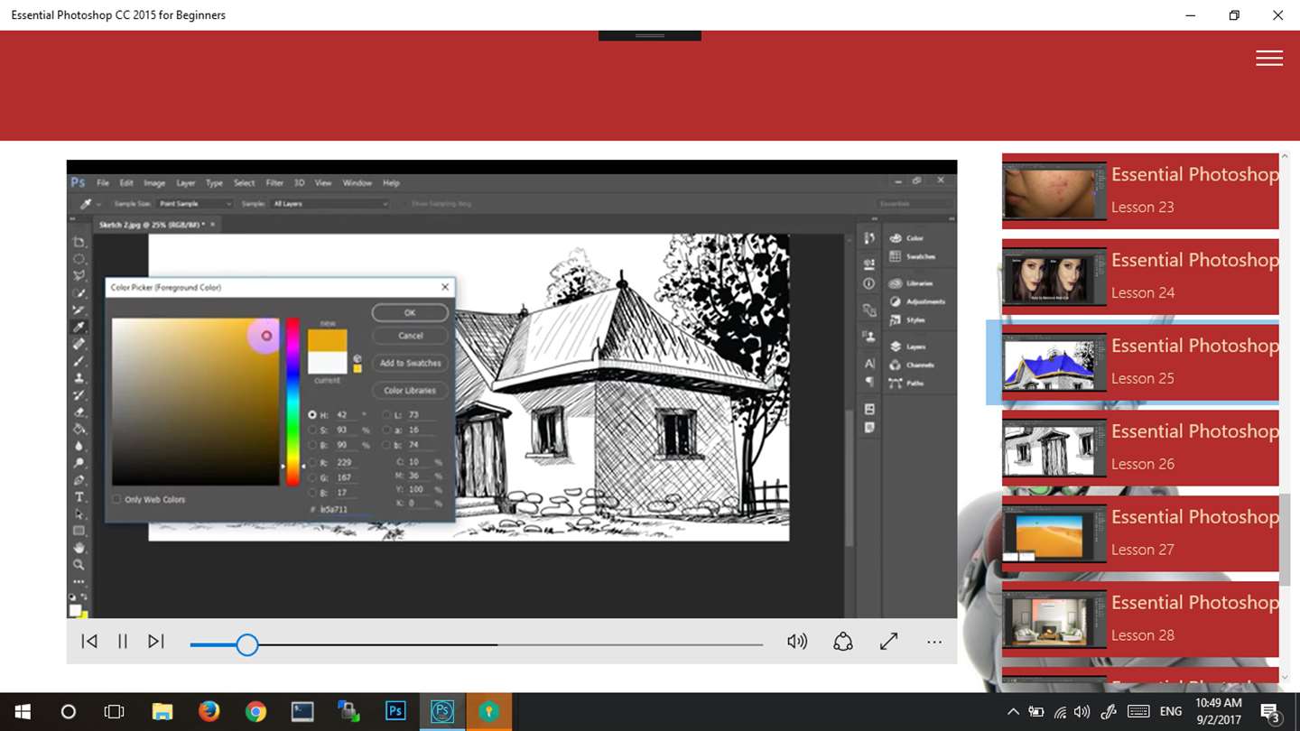Pause the lesson video
This screenshot has height=731, width=1300.
tap(123, 642)
